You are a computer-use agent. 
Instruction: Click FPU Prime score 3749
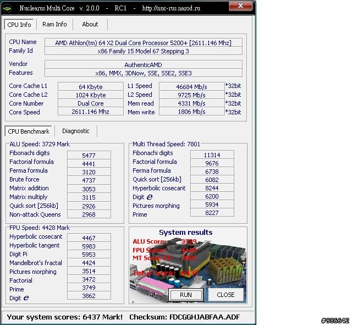point(89,287)
